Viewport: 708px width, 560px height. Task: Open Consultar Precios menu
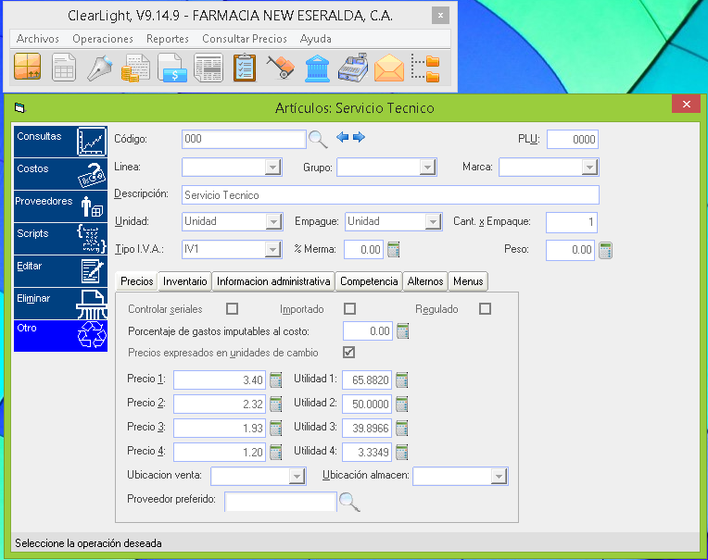pyautogui.click(x=245, y=39)
